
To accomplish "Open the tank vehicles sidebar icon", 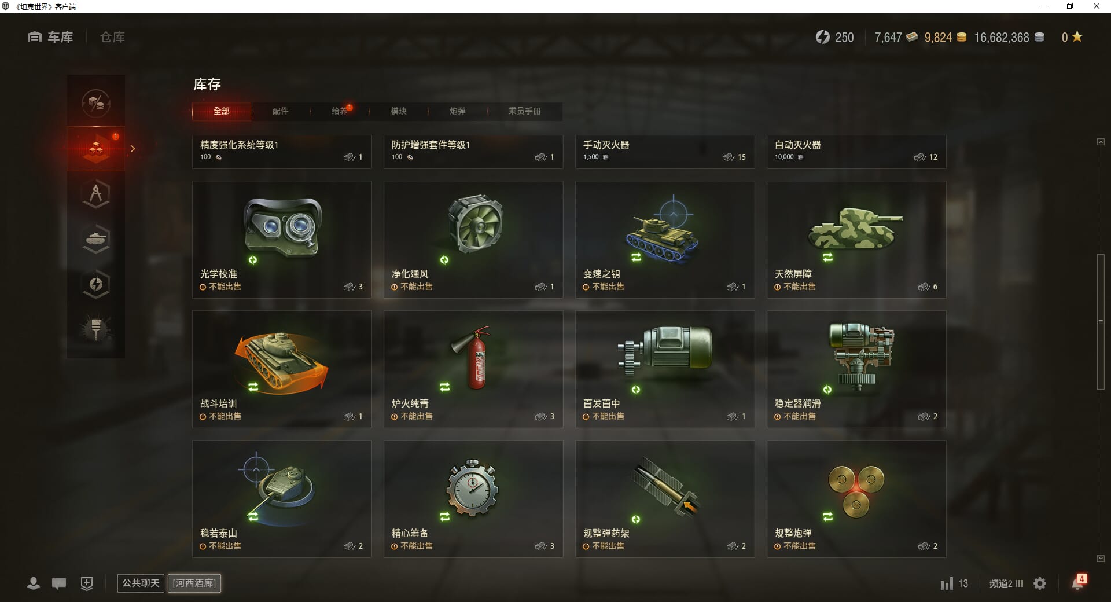I will point(96,239).
